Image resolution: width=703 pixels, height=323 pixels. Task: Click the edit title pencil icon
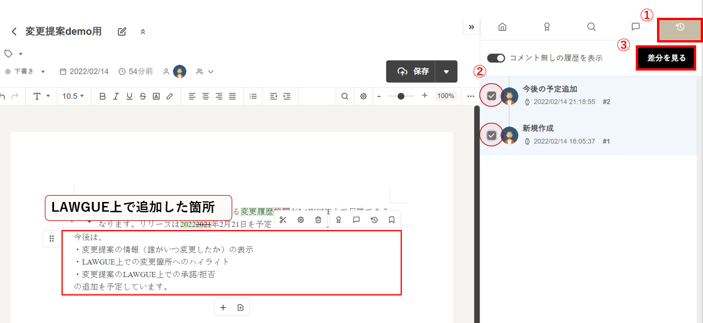[x=122, y=32]
